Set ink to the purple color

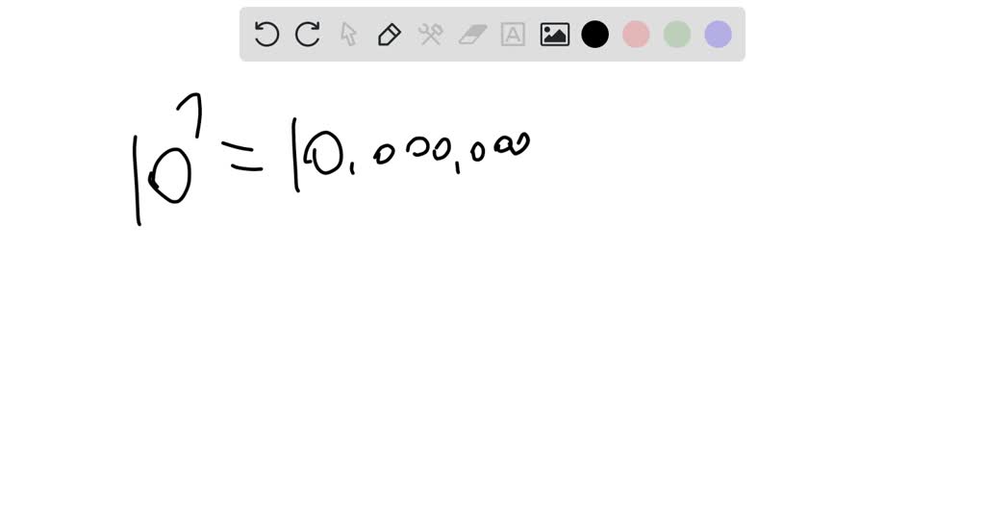[718, 34]
